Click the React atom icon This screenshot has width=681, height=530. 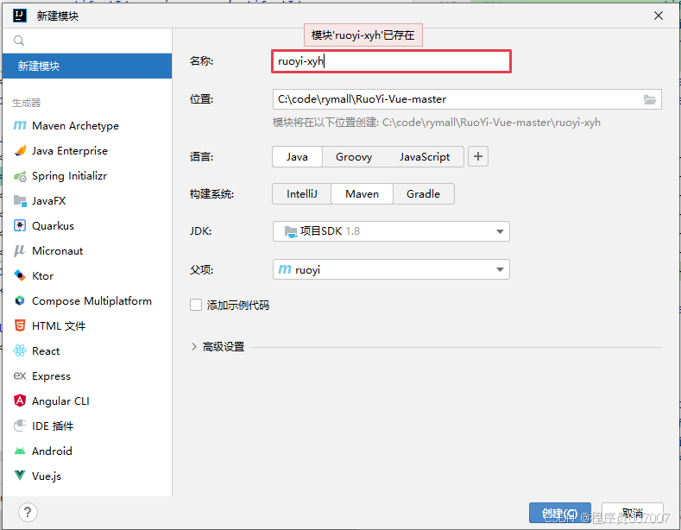pos(20,351)
